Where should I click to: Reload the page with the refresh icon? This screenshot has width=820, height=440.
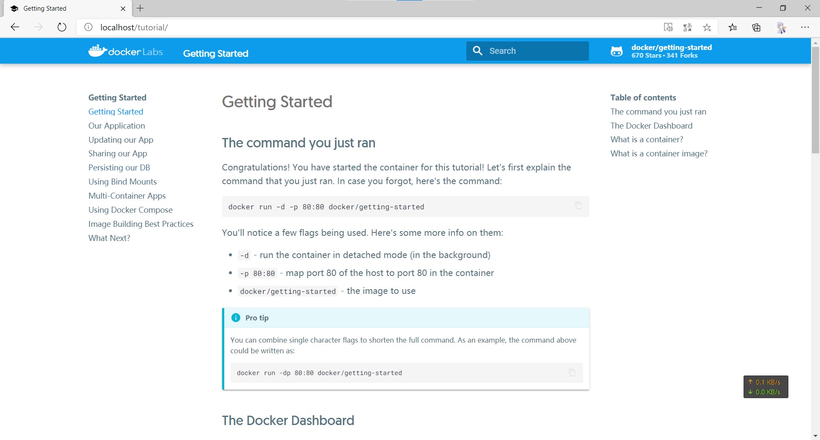click(62, 27)
